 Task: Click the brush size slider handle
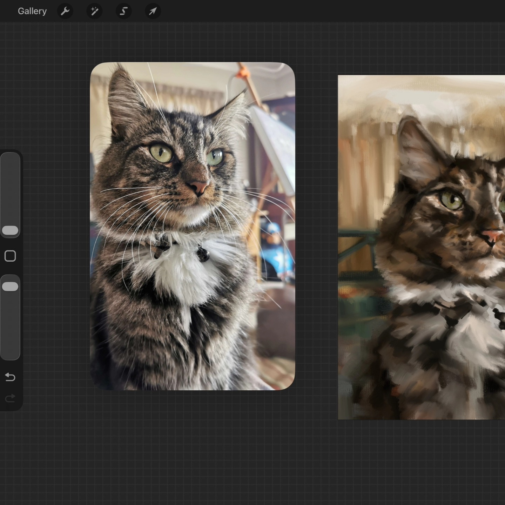tap(10, 230)
